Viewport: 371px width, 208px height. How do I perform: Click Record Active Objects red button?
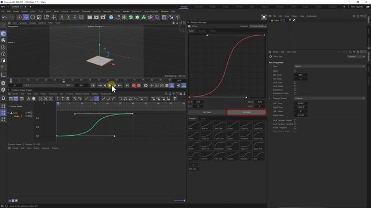tap(134, 86)
